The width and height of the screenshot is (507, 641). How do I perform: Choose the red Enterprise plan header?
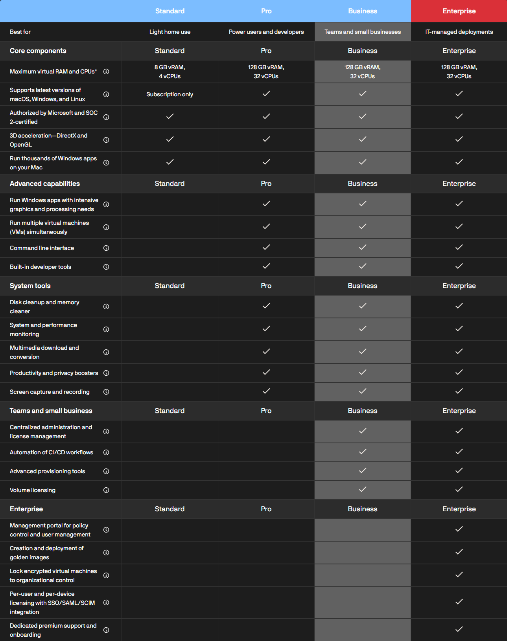coord(459,11)
